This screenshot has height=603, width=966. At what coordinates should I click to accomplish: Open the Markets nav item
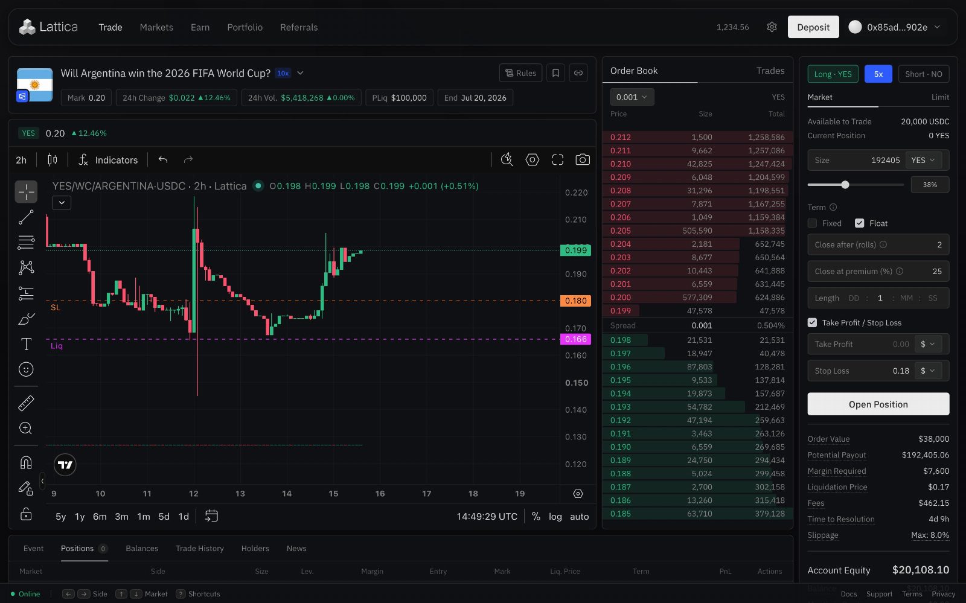pos(156,27)
